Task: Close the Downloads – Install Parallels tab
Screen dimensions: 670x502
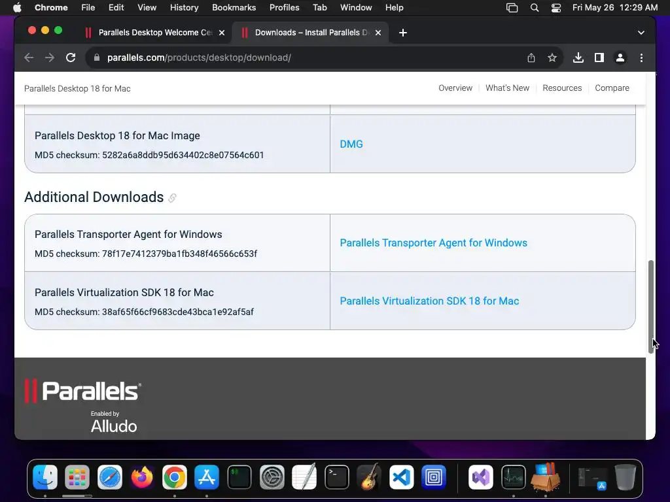Action: coord(378,33)
